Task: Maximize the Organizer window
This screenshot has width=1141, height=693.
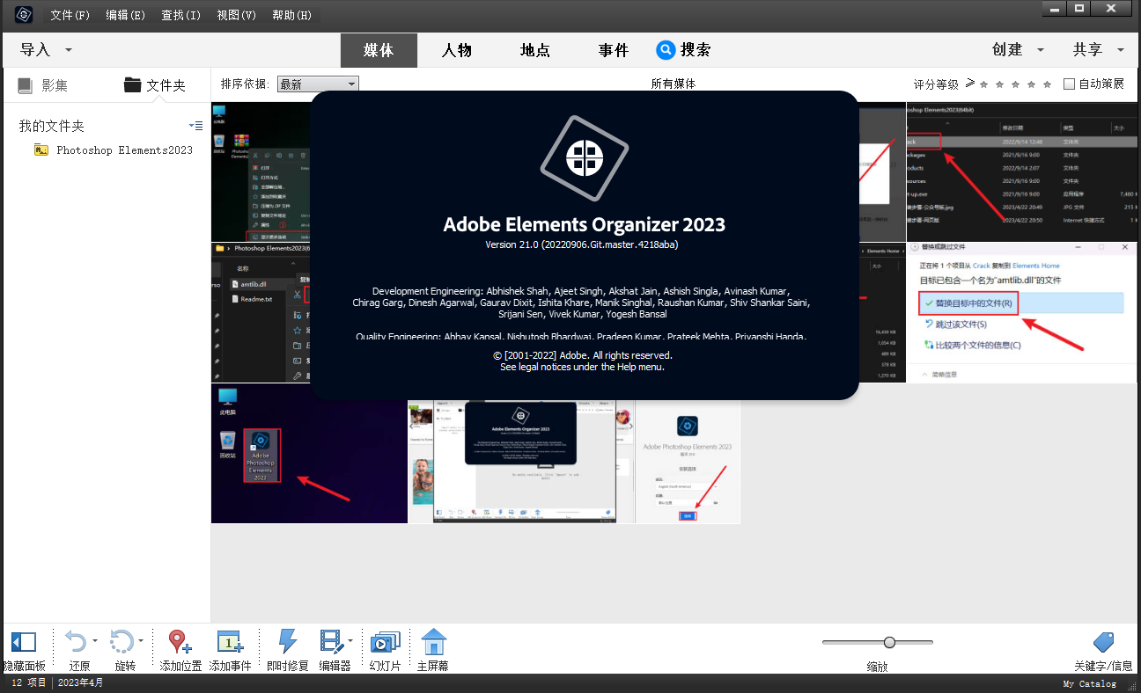Action: tap(1080, 8)
